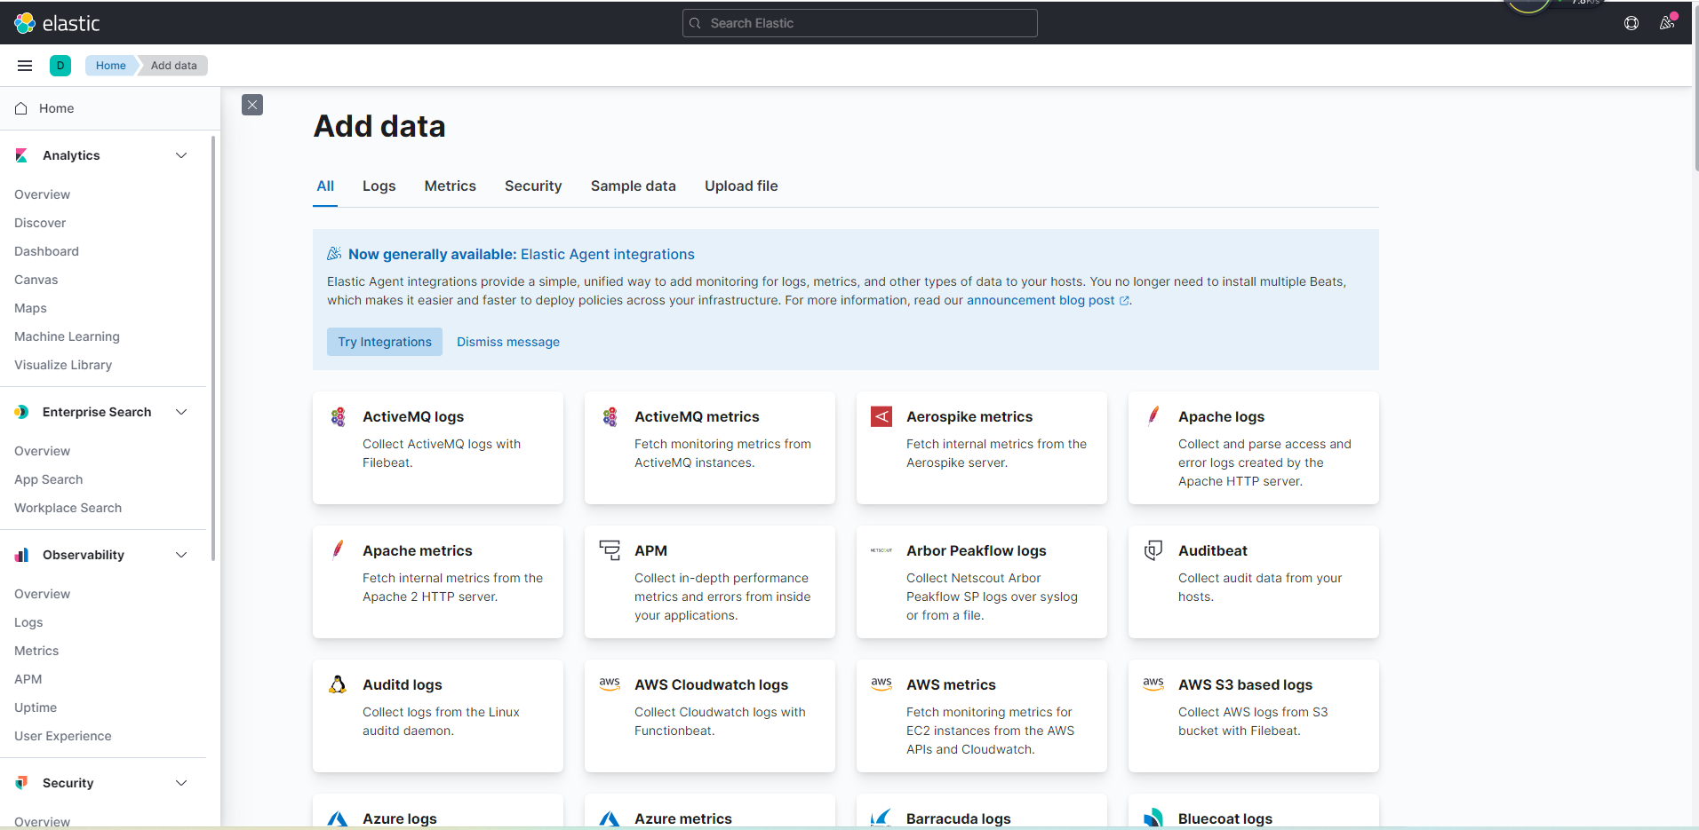Viewport: 1699px width, 830px height.
Task: Open the help menu icon
Action: point(1631,23)
